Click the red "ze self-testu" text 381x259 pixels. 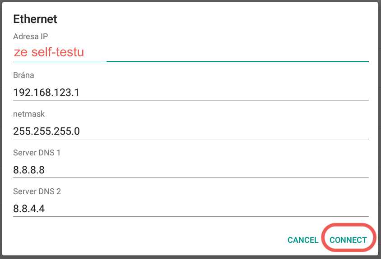[x=49, y=52]
